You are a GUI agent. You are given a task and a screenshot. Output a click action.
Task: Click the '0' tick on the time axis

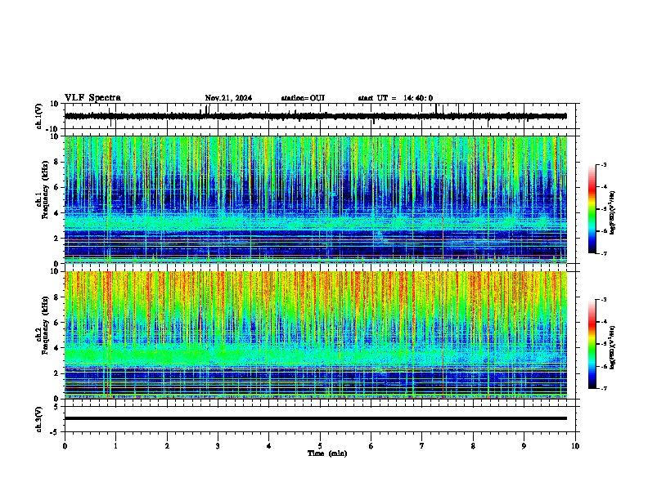(65, 446)
